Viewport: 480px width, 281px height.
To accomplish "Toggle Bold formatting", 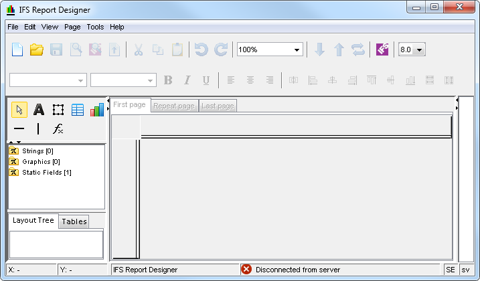I will click(168, 80).
